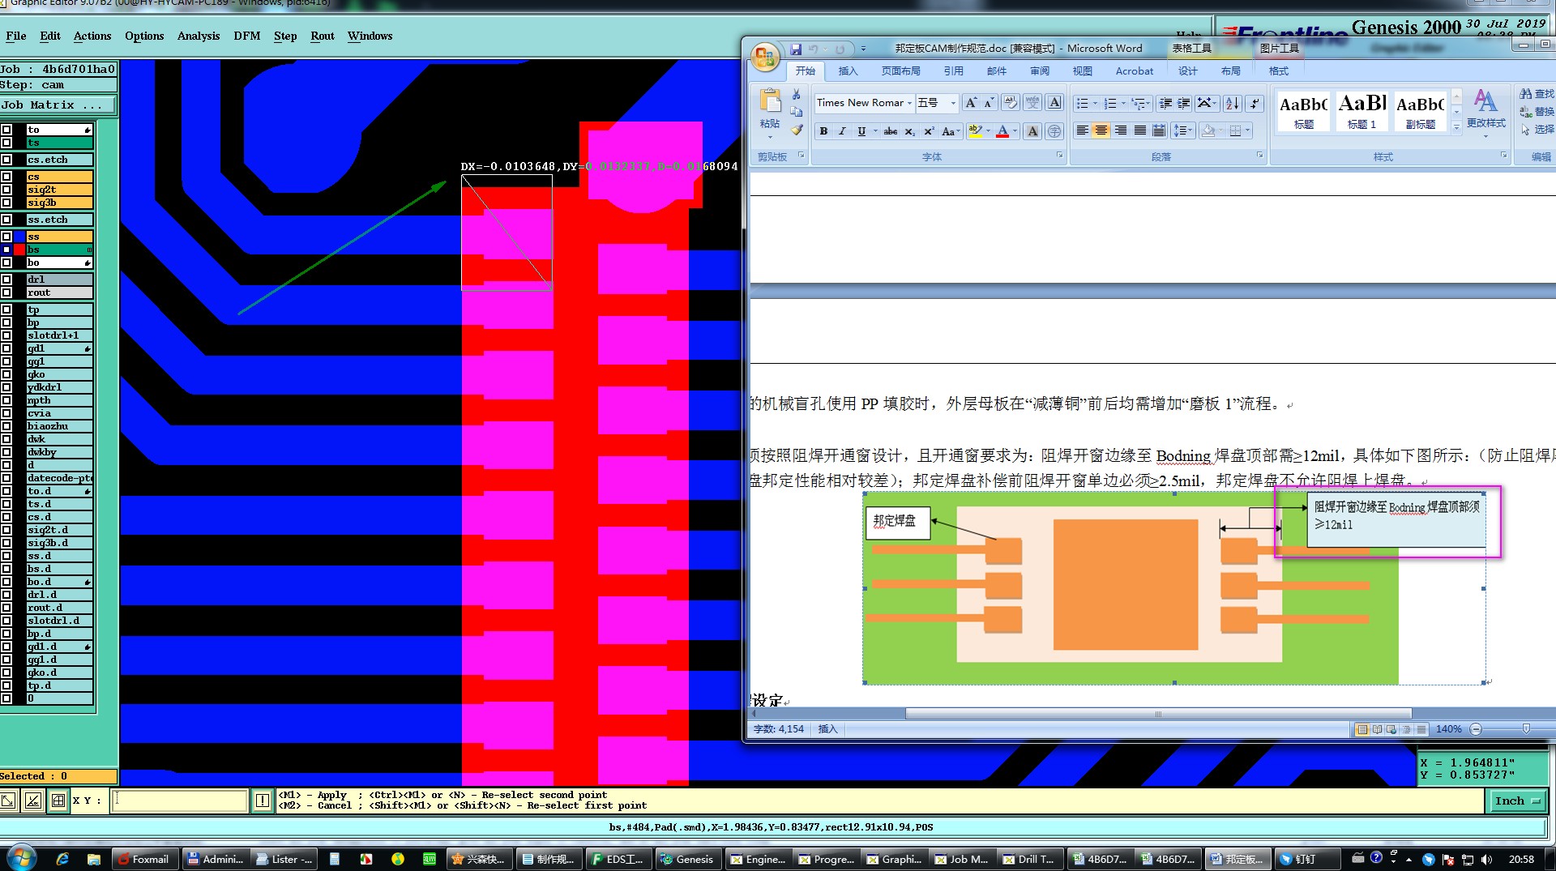Open the font name dropdown Times New Roman

pos(909,103)
